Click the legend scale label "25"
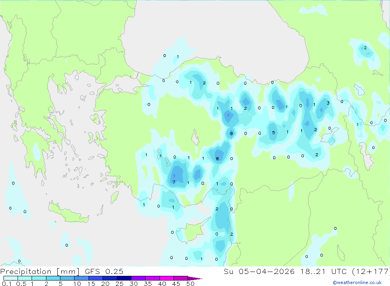The image size is (390, 286). (119, 284)
